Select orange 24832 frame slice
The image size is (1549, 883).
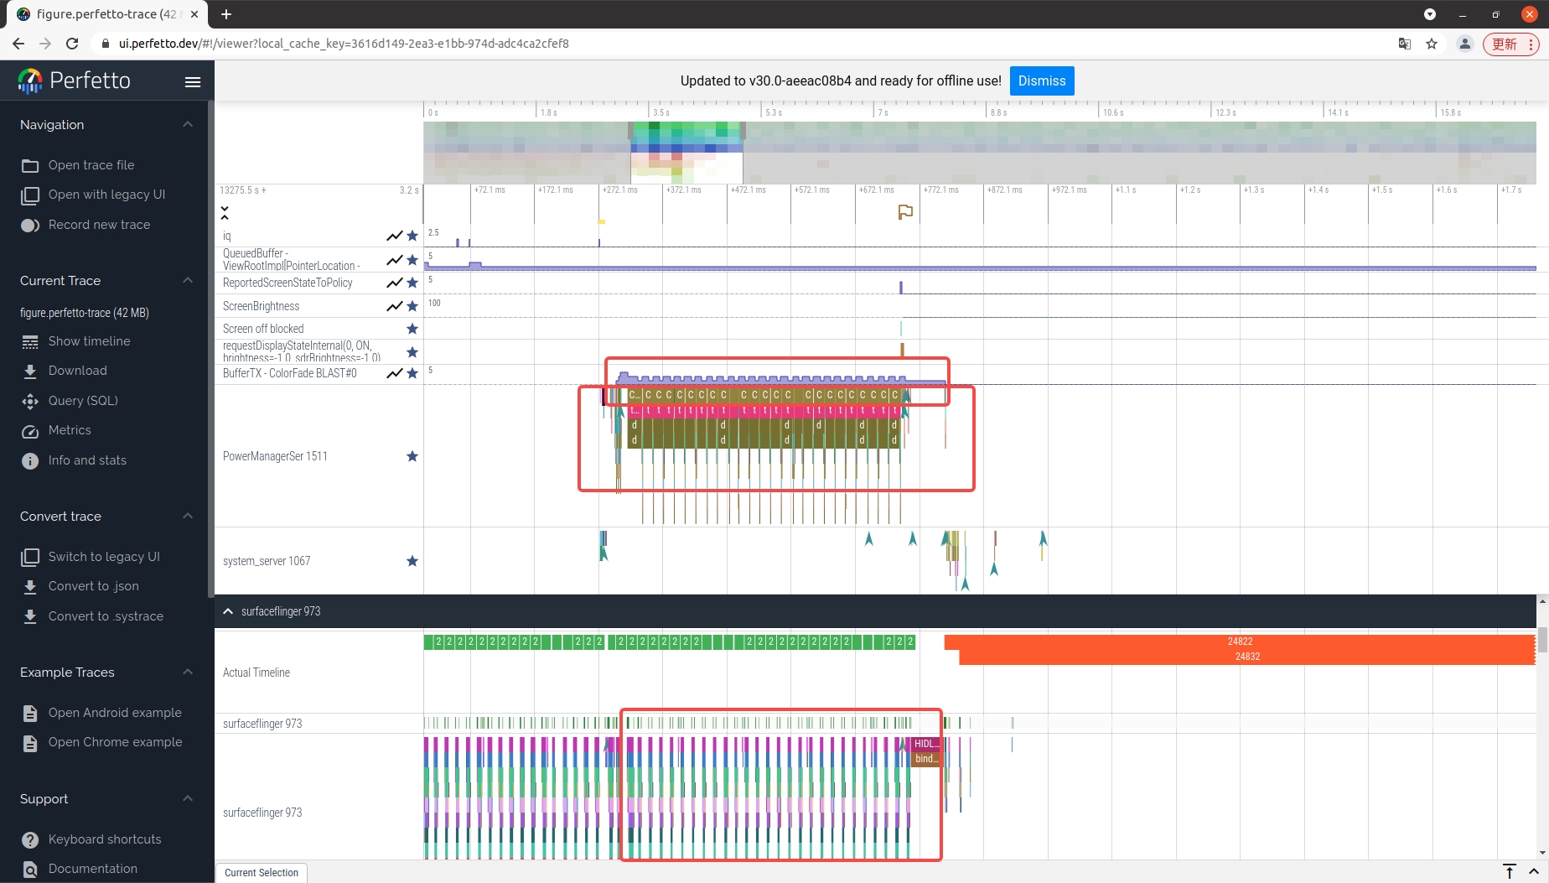[1247, 657]
